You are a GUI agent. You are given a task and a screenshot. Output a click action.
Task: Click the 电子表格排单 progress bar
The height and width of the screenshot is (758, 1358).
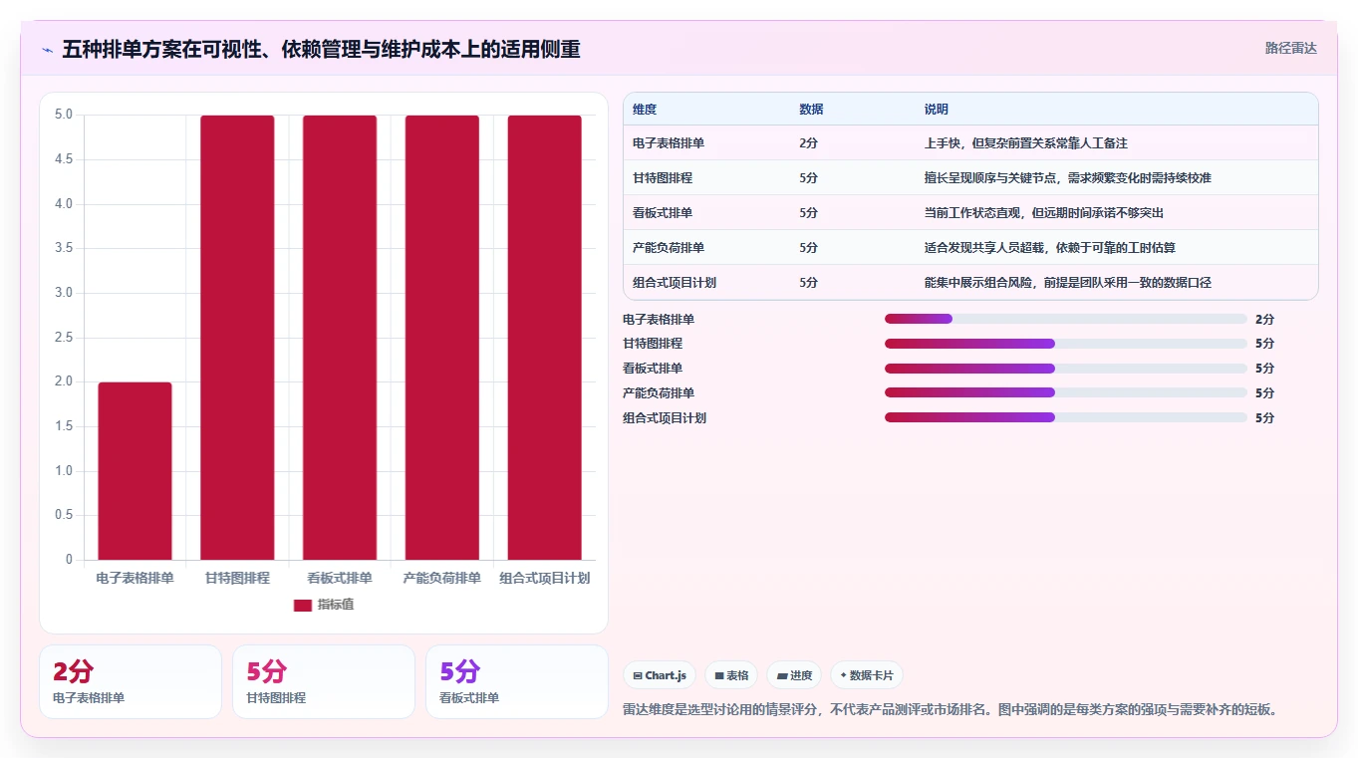click(x=1066, y=319)
